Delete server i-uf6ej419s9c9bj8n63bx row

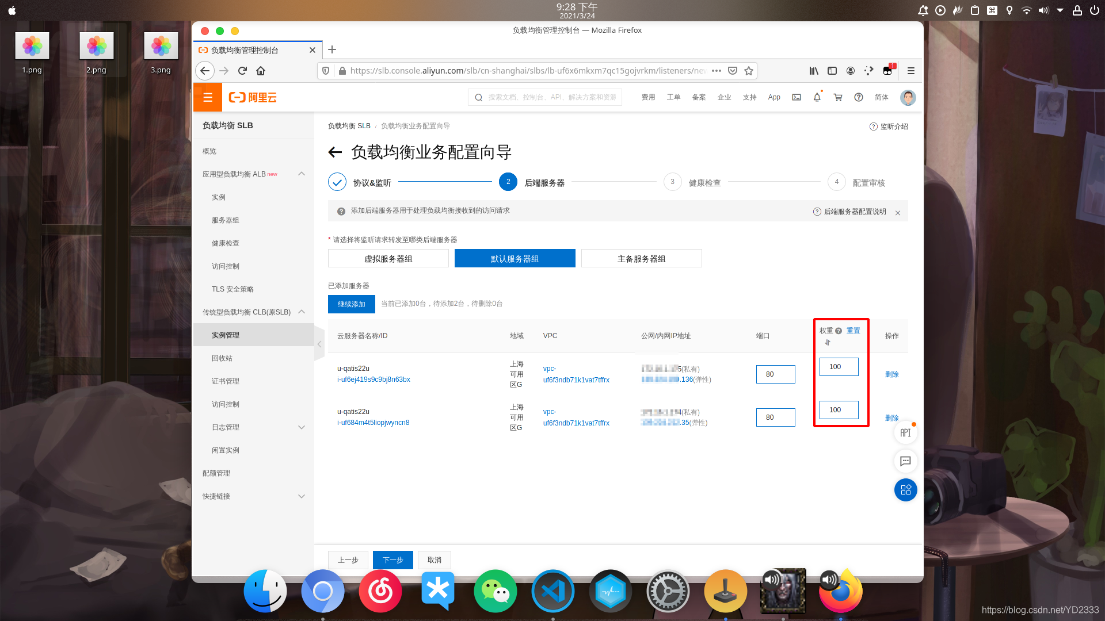point(892,374)
